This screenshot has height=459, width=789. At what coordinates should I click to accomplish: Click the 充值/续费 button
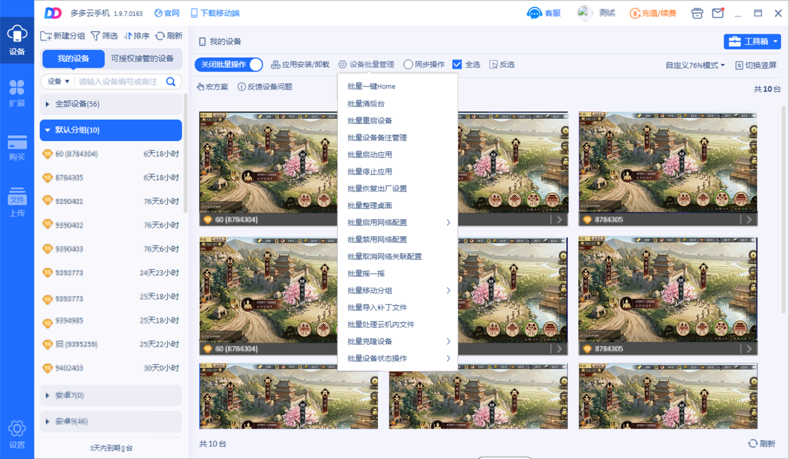coord(653,13)
